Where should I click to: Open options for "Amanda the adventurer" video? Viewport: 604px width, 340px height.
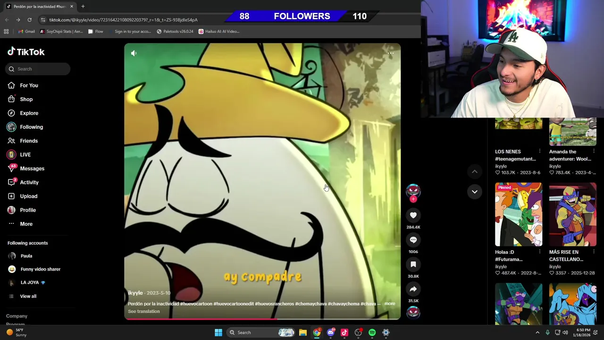coord(594,152)
